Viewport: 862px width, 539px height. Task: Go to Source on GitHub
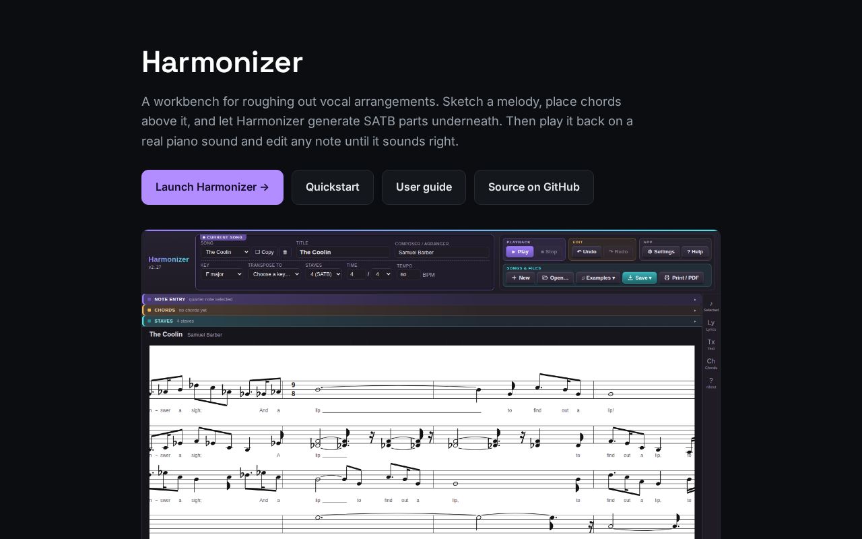point(534,187)
